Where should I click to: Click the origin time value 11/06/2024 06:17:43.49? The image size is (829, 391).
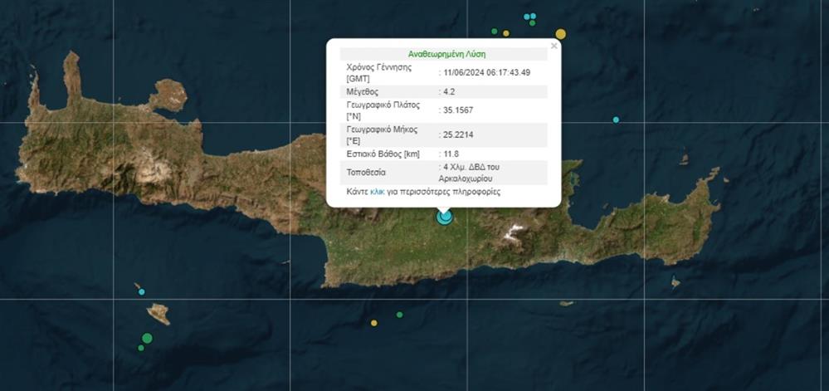[x=486, y=72]
